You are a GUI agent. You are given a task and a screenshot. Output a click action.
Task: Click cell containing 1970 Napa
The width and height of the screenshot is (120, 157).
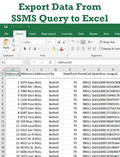click(x=27, y=83)
